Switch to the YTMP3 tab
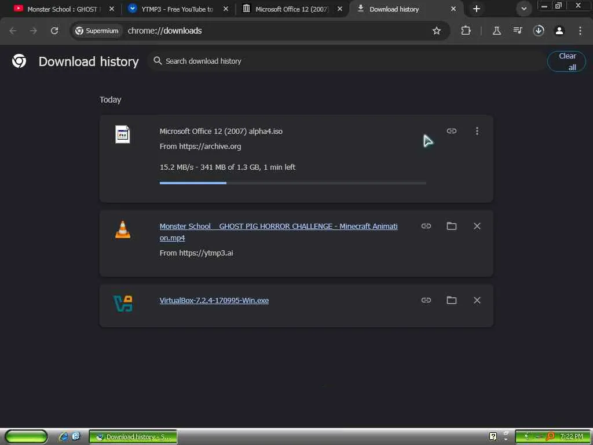This screenshot has width=593, height=445. pyautogui.click(x=177, y=9)
